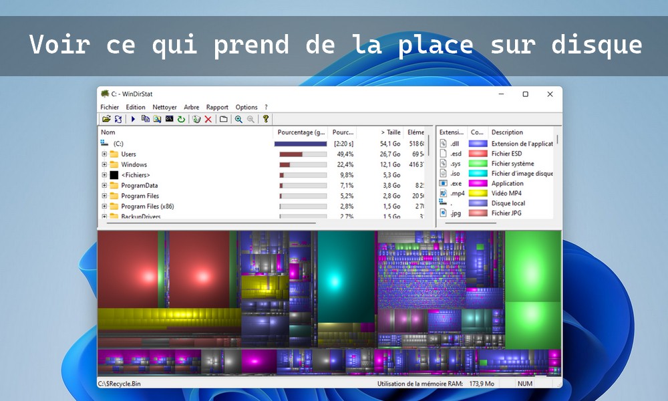Click the file icon next to .dll

(443, 144)
